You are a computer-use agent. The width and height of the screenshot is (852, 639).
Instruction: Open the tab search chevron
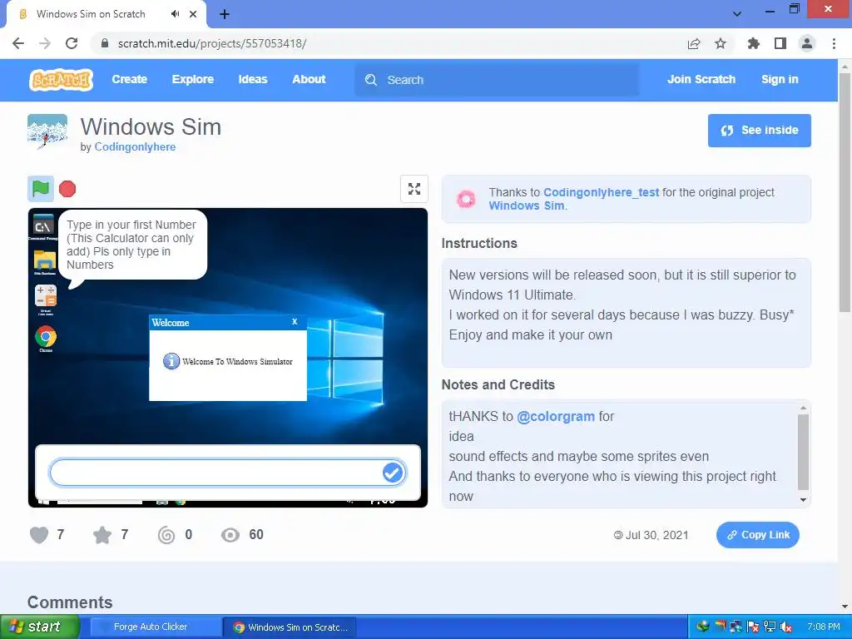[737, 14]
